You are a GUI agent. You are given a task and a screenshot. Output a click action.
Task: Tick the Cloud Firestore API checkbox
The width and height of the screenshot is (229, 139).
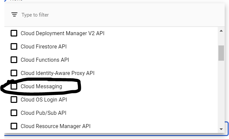[x=14, y=46]
